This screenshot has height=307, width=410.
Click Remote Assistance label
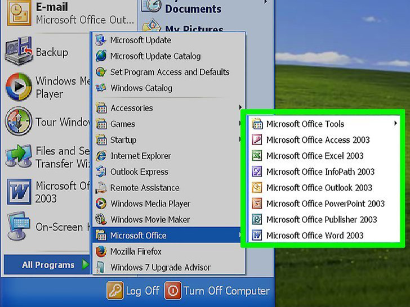tap(145, 188)
